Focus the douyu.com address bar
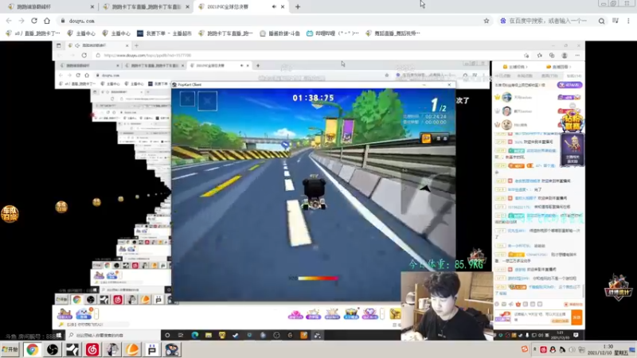Viewport: 637px width, 358px height. tap(268, 21)
